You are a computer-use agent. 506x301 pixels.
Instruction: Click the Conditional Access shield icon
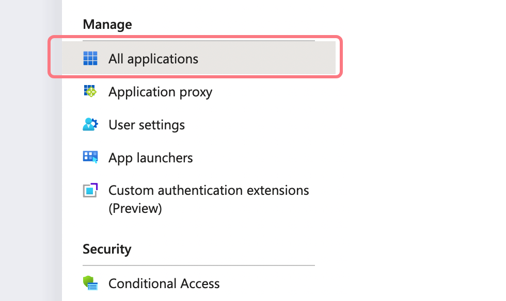click(90, 283)
